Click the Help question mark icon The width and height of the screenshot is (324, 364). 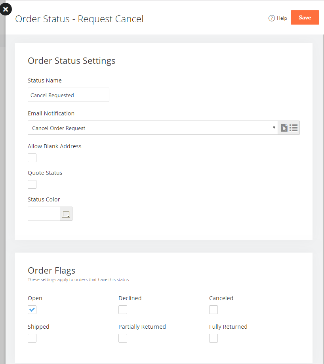(272, 18)
